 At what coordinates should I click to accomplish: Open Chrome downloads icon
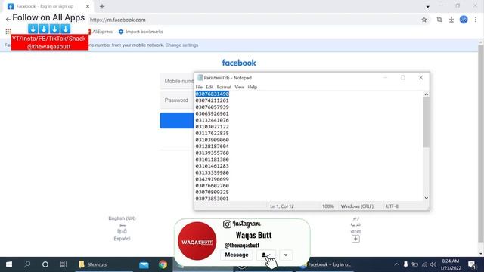[451, 20]
